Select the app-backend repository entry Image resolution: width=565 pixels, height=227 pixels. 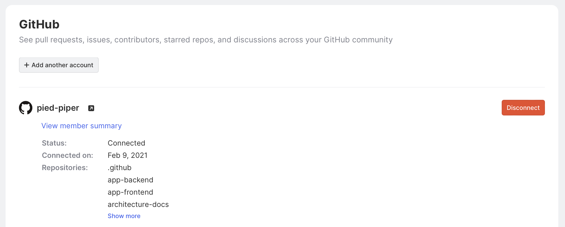click(130, 180)
